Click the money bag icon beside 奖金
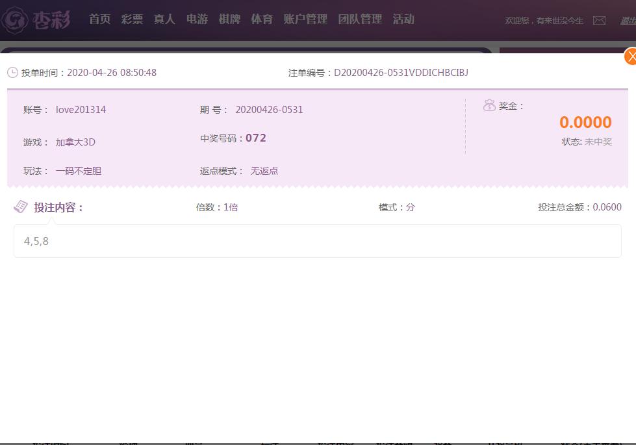Image resolution: width=636 pixels, height=445 pixels. (x=489, y=105)
